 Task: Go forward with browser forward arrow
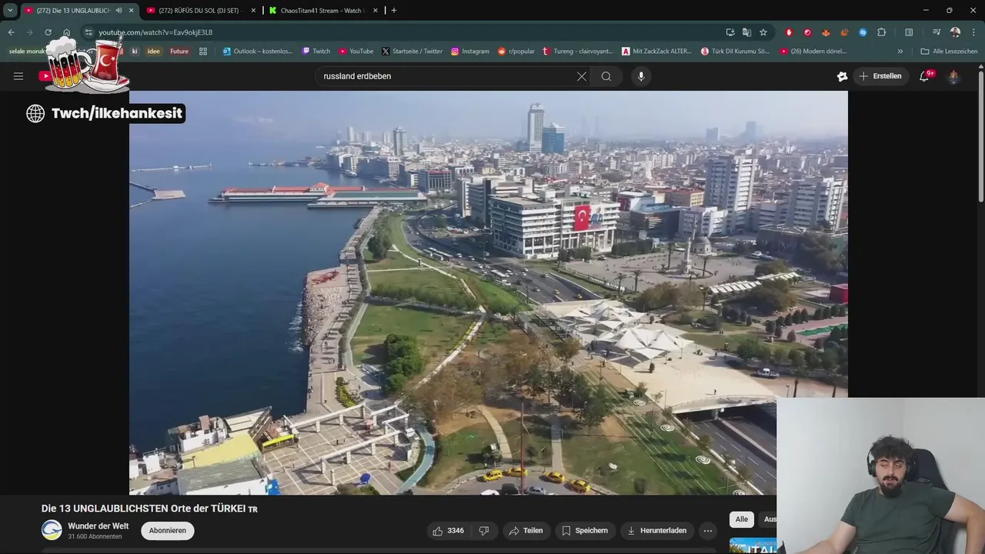(x=29, y=32)
